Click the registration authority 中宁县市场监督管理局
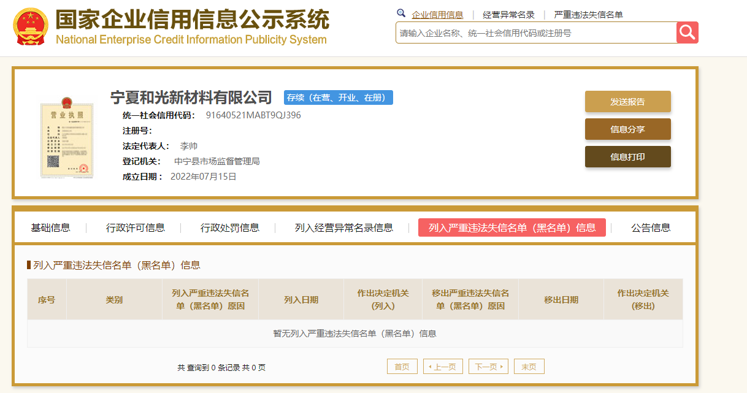The image size is (747, 393). 217,161
